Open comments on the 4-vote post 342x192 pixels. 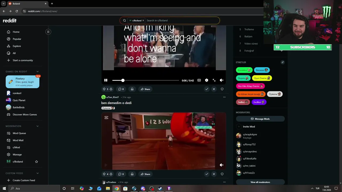pyautogui.click(x=121, y=174)
